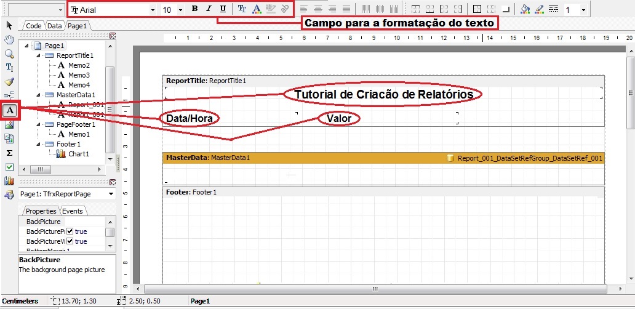635x309 pixels.
Task: Collapse the MasterData1 tree node
Action: tap(39, 95)
